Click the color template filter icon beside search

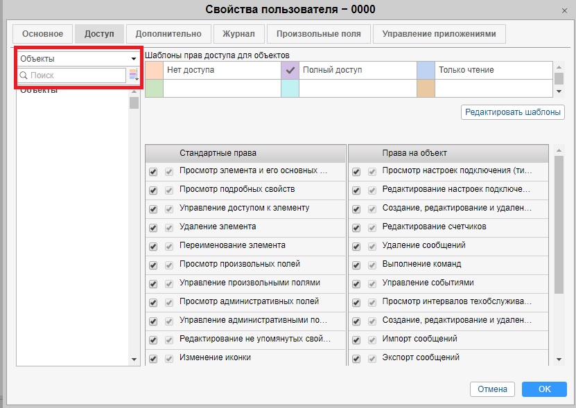[x=133, y=75]
